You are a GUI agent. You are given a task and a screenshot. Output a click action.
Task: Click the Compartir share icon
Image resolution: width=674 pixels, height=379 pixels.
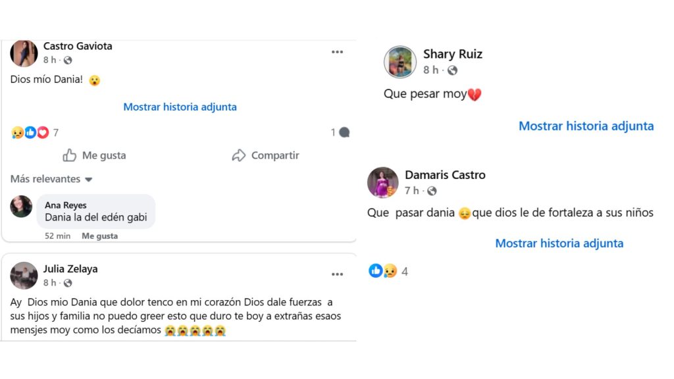tap(239, 155)
